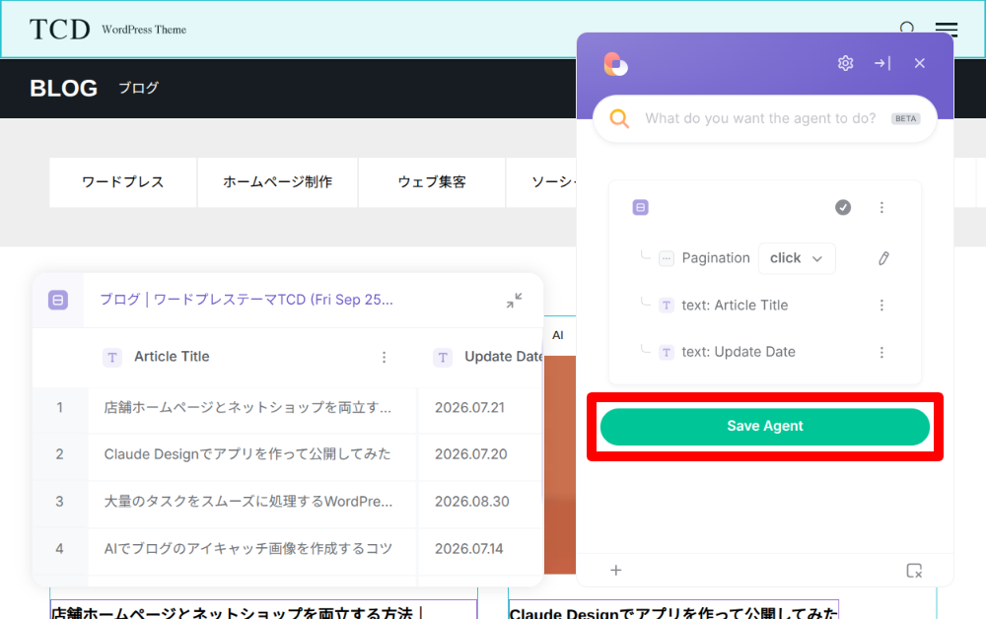
Task: Open the Article Title column three-dot menu
Action: click(x=384, y=358)
